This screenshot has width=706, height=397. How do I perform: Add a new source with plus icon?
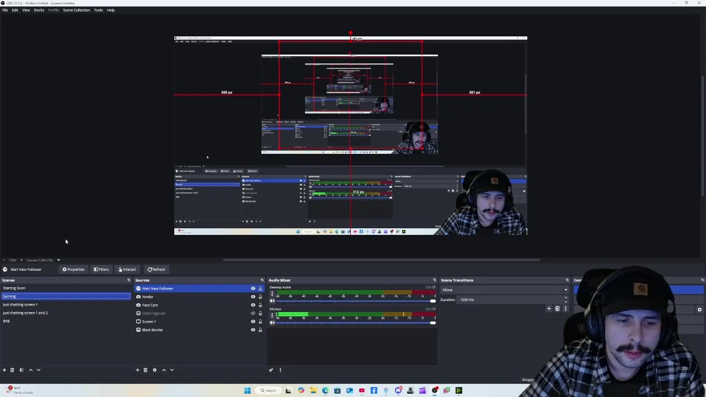click(x=137, y=370)
